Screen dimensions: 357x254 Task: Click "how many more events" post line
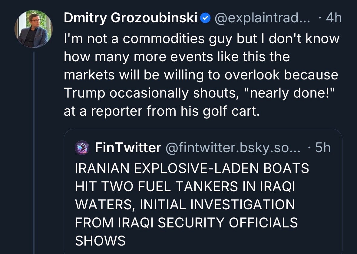click(177, 57)
